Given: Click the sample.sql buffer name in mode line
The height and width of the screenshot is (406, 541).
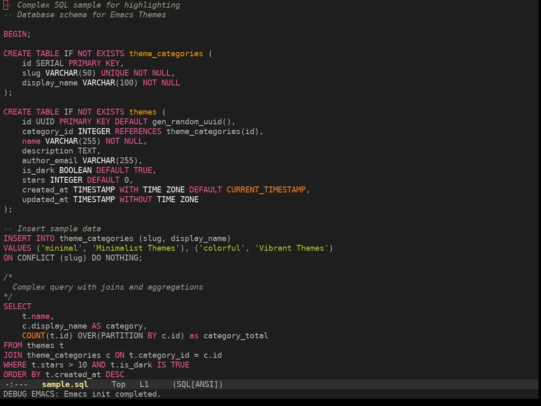Looking at the screenshot, I should pyautogui.click(x=65, y=384).
